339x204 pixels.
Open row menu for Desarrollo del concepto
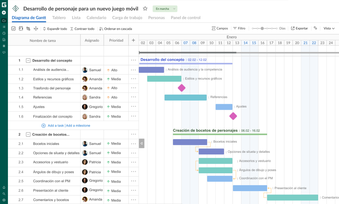pos(133,60)
